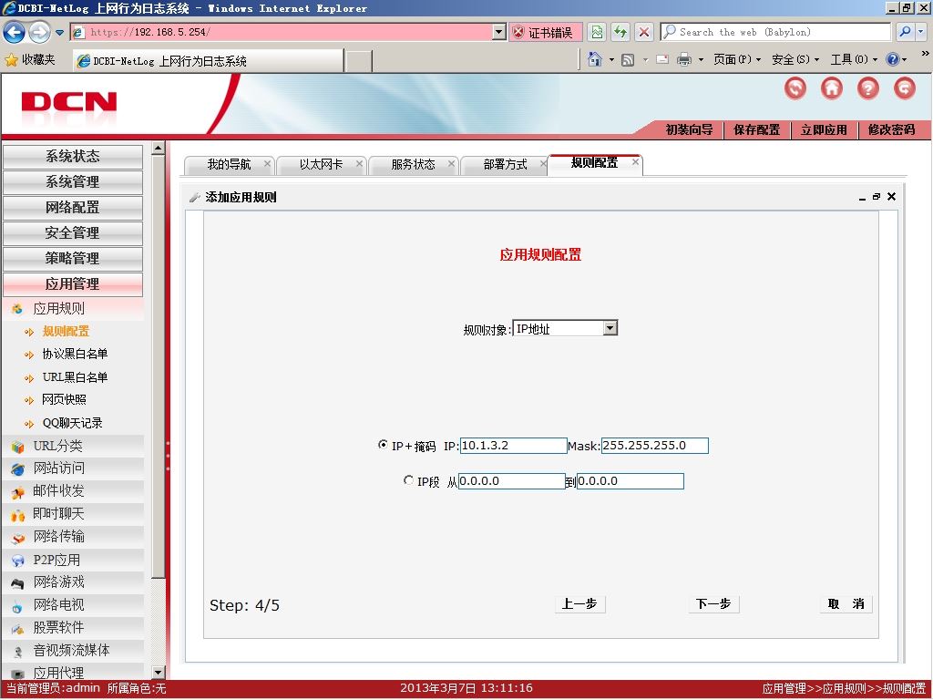
Task: Click the 保存配置 header button
Action: pos(756,129)
